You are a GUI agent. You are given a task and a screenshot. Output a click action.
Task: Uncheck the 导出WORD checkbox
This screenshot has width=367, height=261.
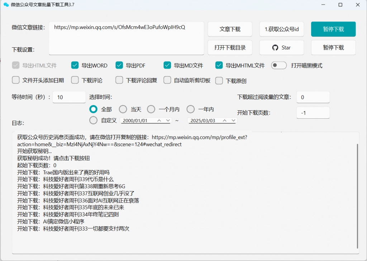click(x=75, y=65)
